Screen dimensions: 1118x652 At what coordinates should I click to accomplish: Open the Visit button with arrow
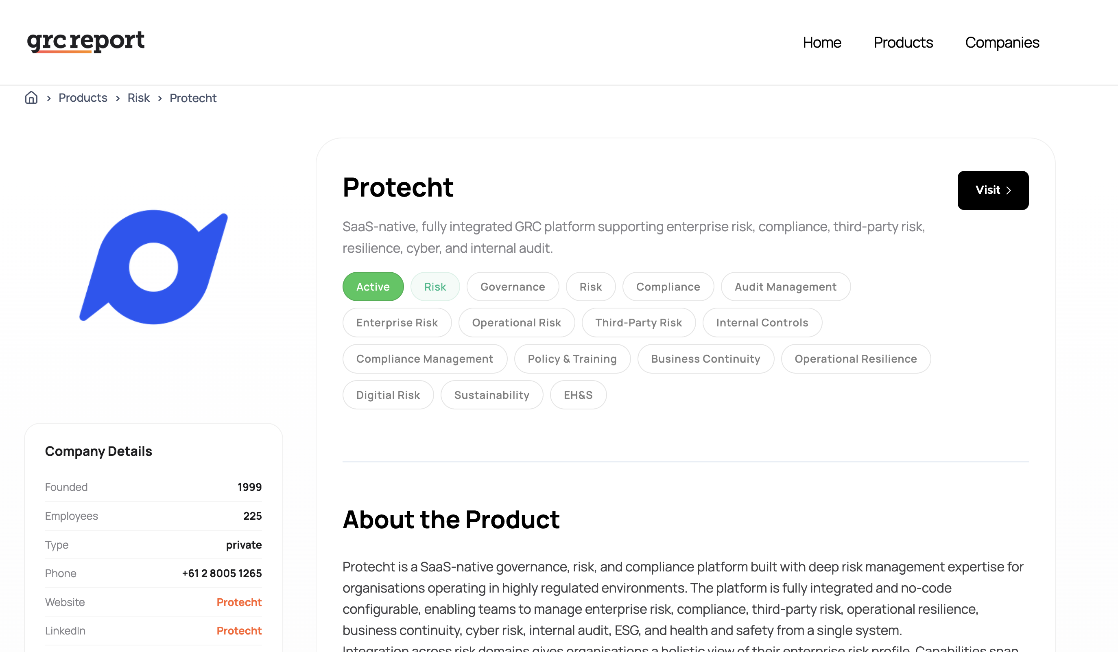pos(993,190)
